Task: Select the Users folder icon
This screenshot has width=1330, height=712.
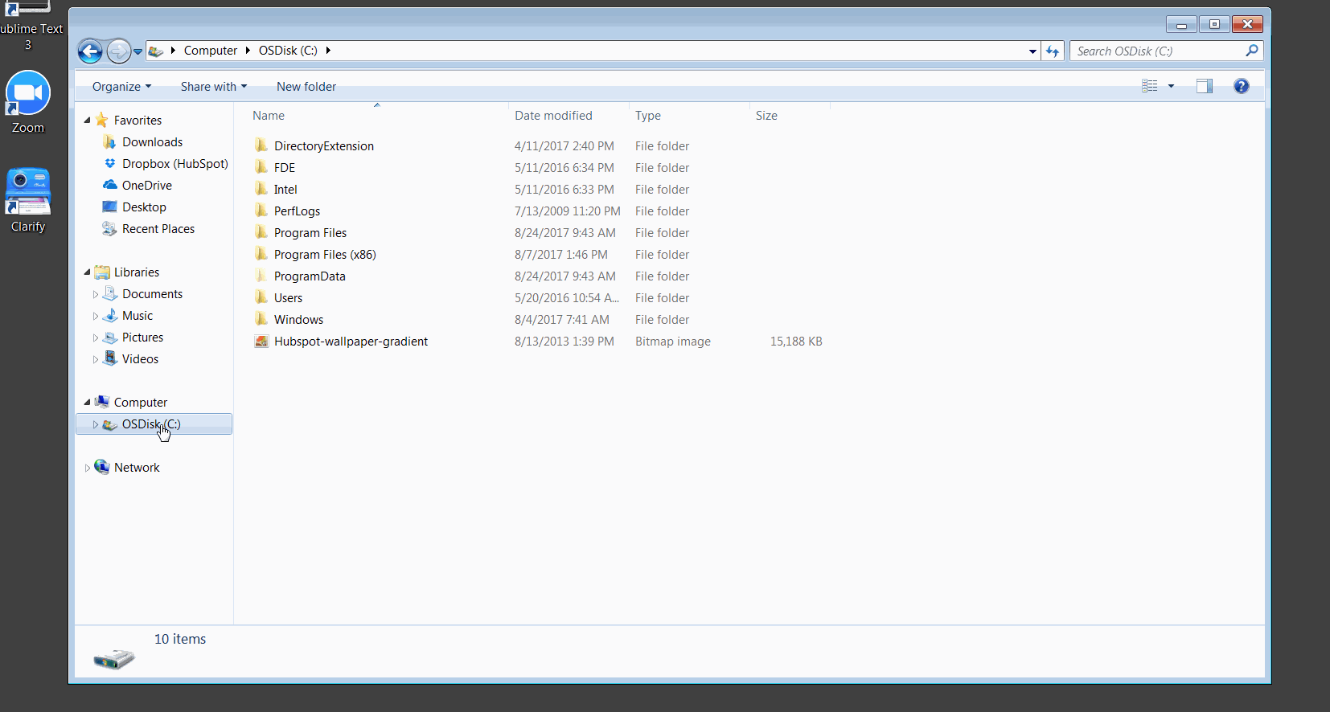Action: (x=261, y=297)
